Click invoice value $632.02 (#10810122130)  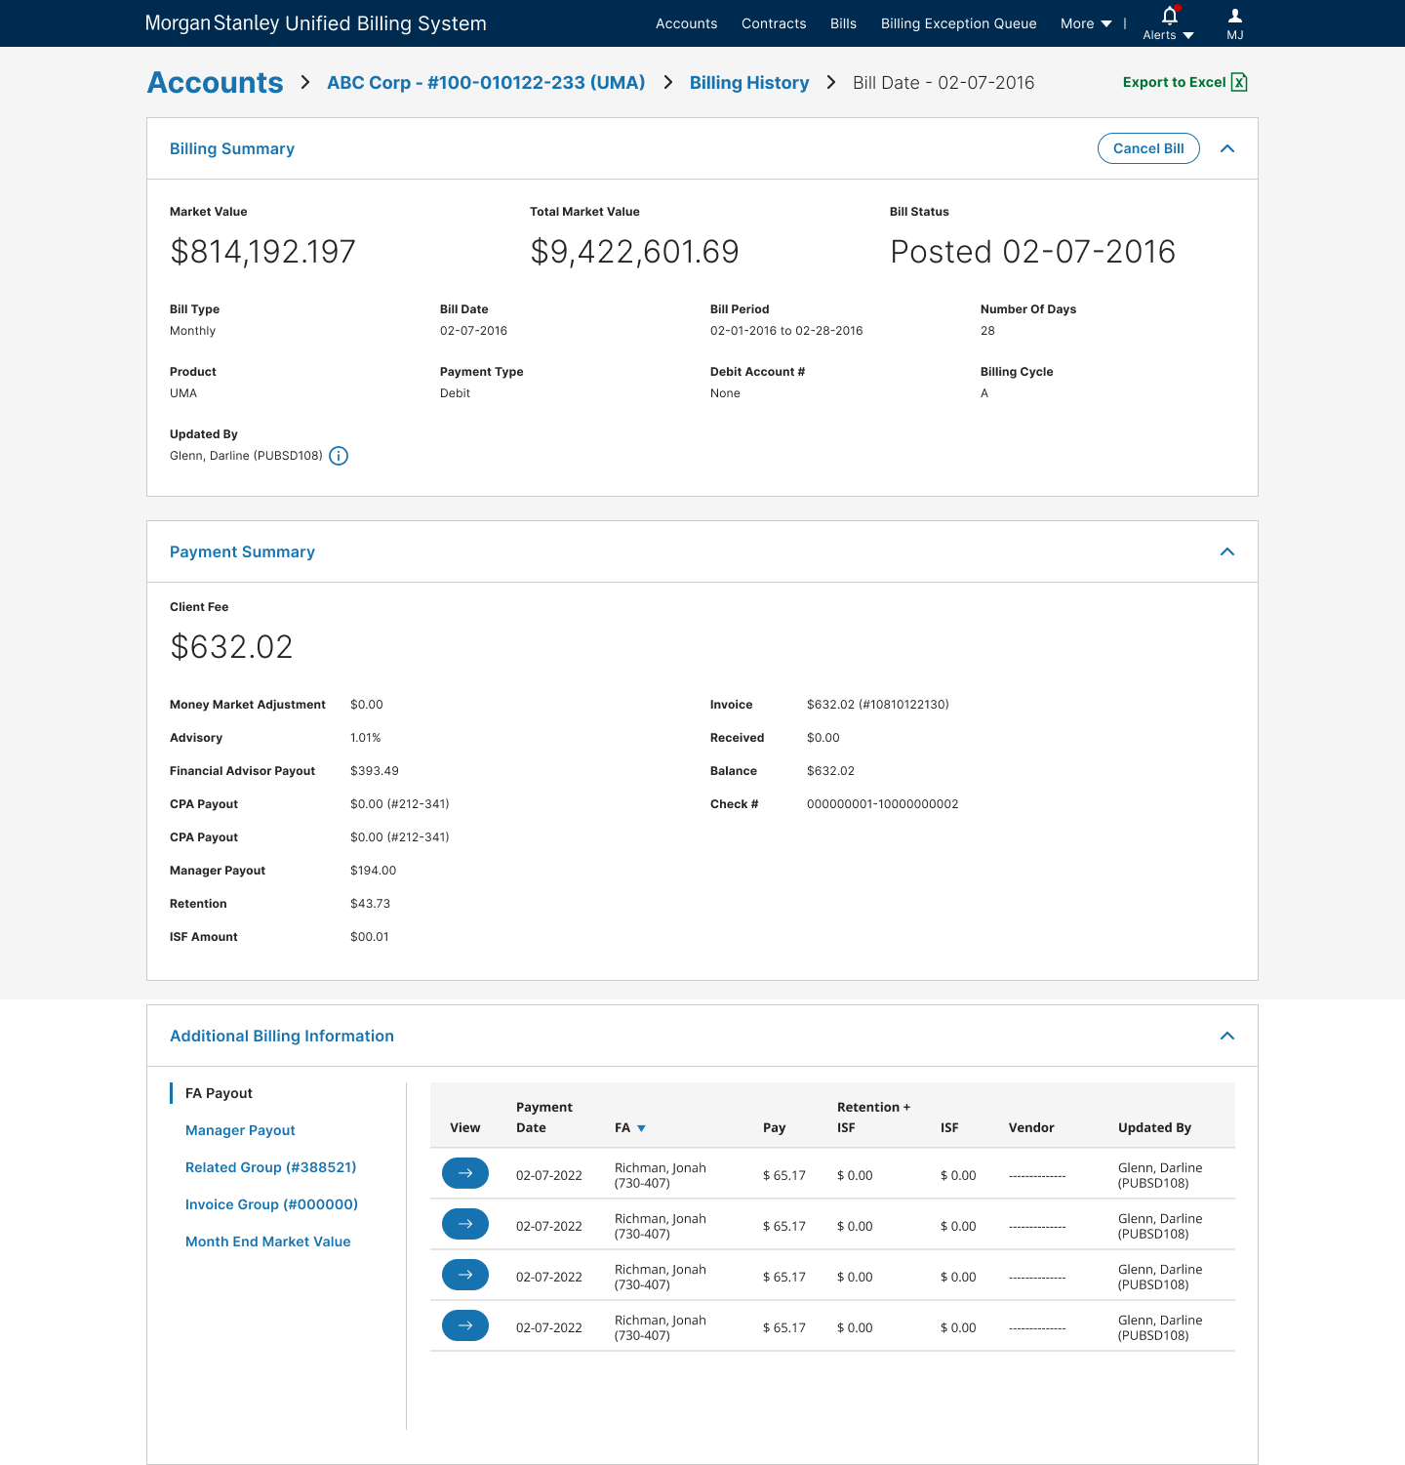[x=877, y=705]
